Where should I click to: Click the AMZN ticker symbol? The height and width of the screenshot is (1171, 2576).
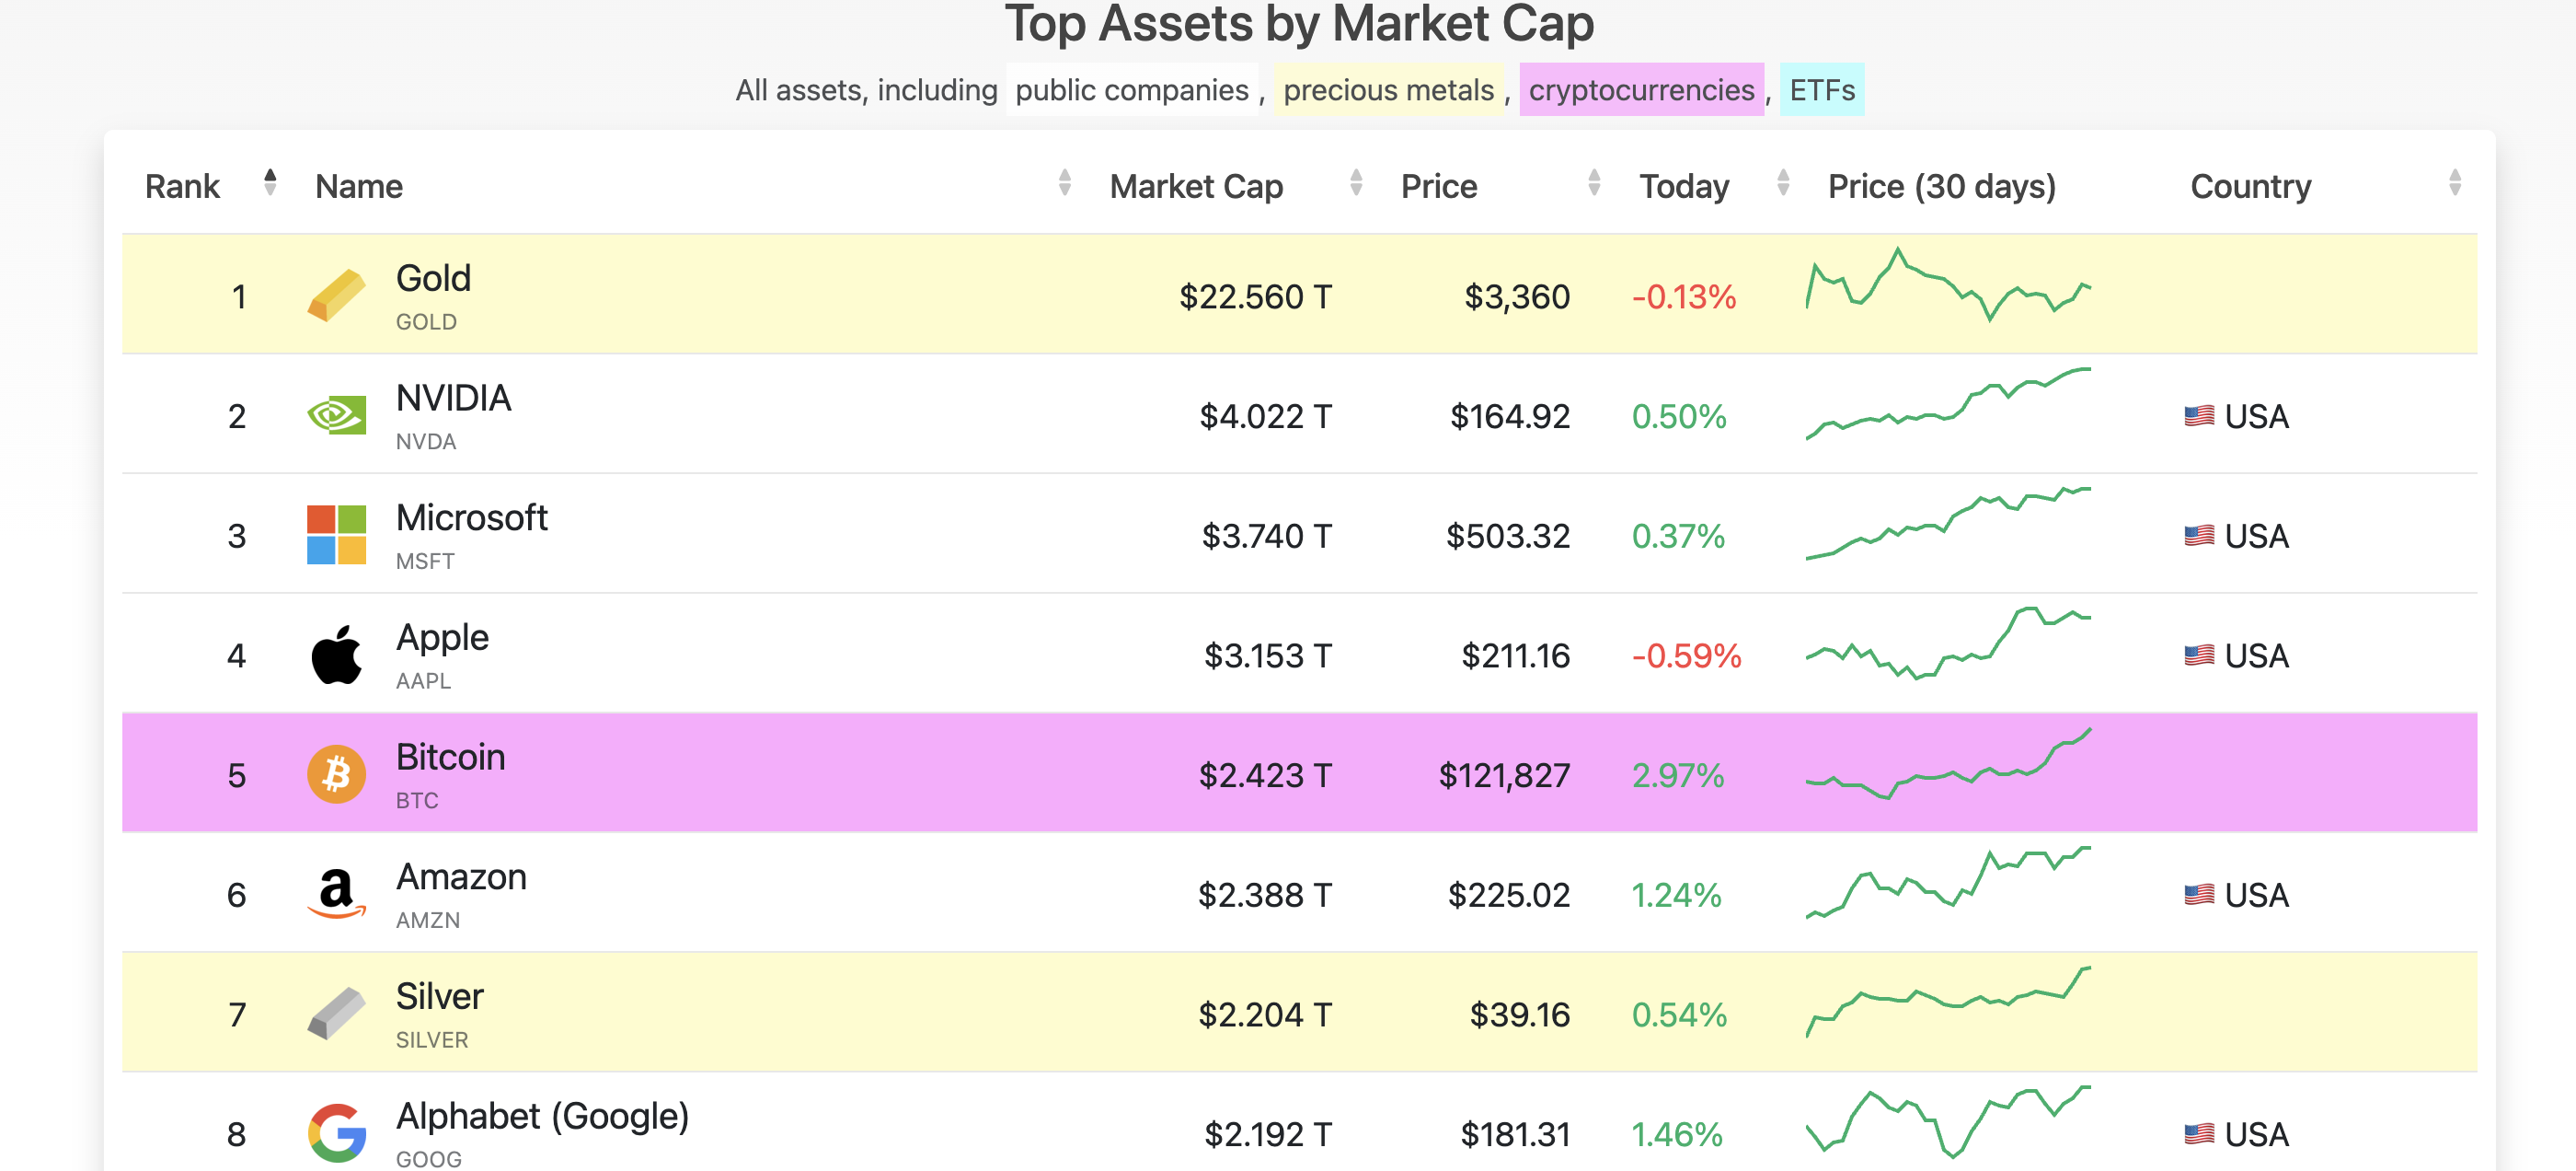click(x=428, y=920)
